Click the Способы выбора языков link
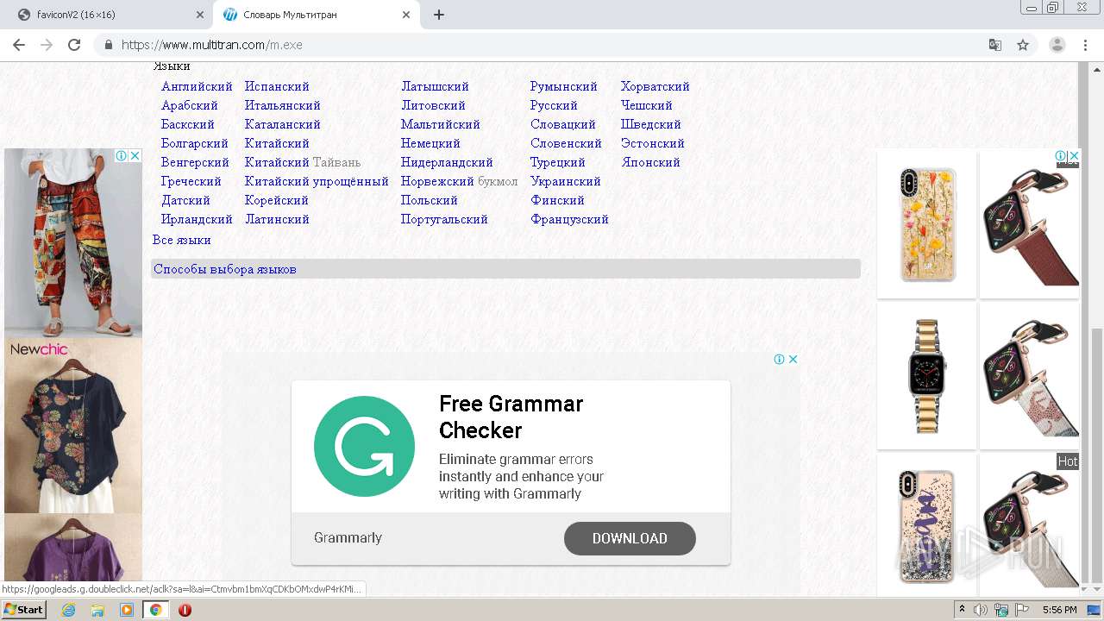The height and width of the screenshot is (621, 1104). [225, 269]
